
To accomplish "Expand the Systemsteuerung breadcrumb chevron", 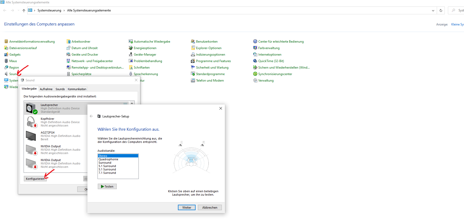I will tap(64, 10).
